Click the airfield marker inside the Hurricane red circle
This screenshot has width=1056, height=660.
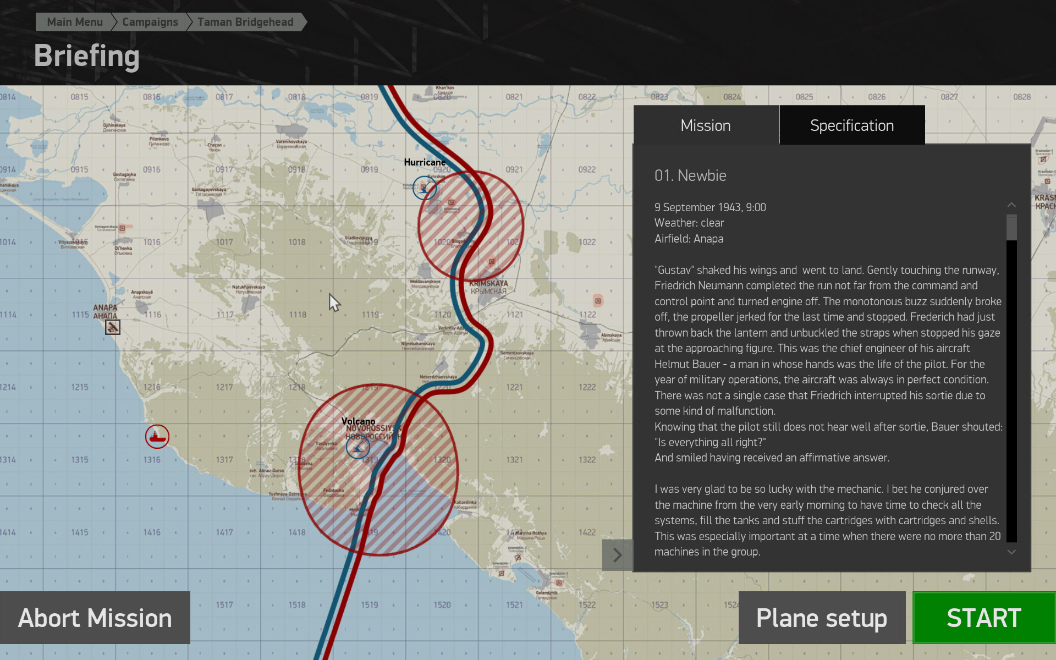click(452, 202)
